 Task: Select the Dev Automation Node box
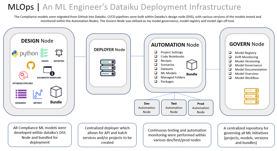pos(147,108)
